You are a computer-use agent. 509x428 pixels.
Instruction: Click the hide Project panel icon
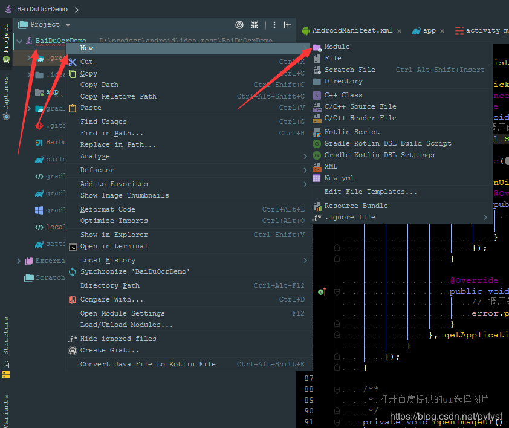tap(288, 25)
